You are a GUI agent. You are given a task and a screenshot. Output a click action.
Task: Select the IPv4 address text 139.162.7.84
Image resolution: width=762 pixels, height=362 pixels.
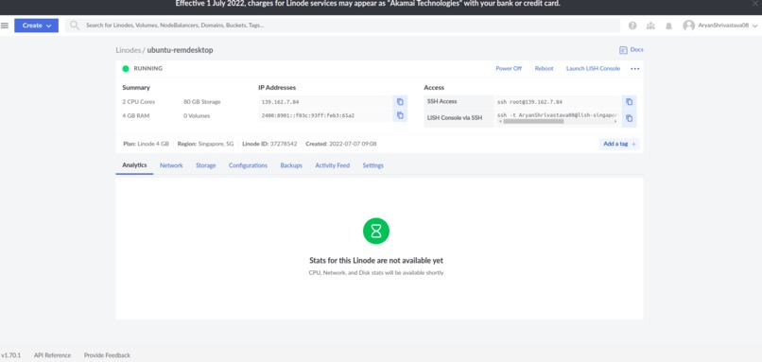coord(281,102)
